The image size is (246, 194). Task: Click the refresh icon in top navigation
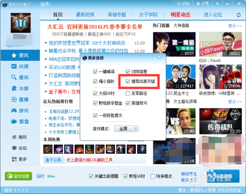pos(239,15)
